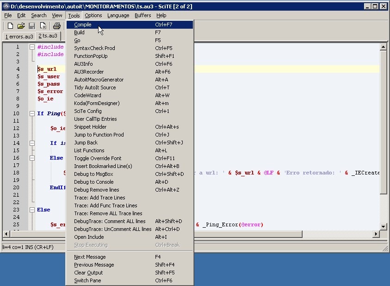Image resolution: width=390 pixels, height=286 pixels.
Task: Click the Close file toolbar icon
Action: (43, 25)
